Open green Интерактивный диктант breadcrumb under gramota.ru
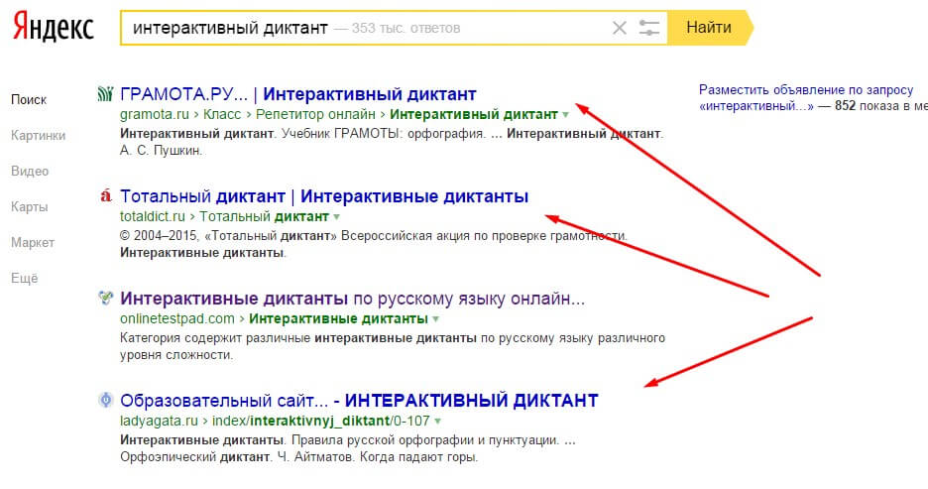 click(474, 114)
